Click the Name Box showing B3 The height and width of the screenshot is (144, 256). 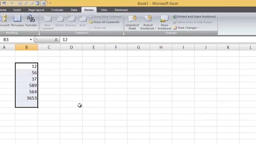click(x=15, y=40)
